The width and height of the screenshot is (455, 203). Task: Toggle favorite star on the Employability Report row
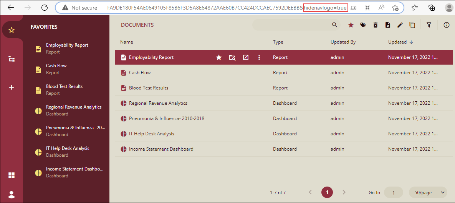(x=219, y=57)
